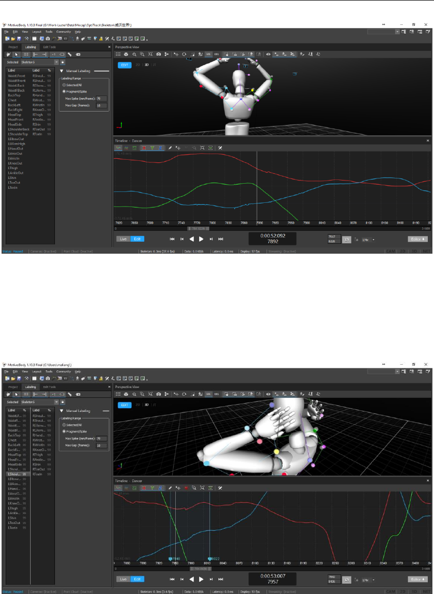The image size is (434, 594).
Task: Click timeline scrubber range handle in top window
Action: [199, 229]
